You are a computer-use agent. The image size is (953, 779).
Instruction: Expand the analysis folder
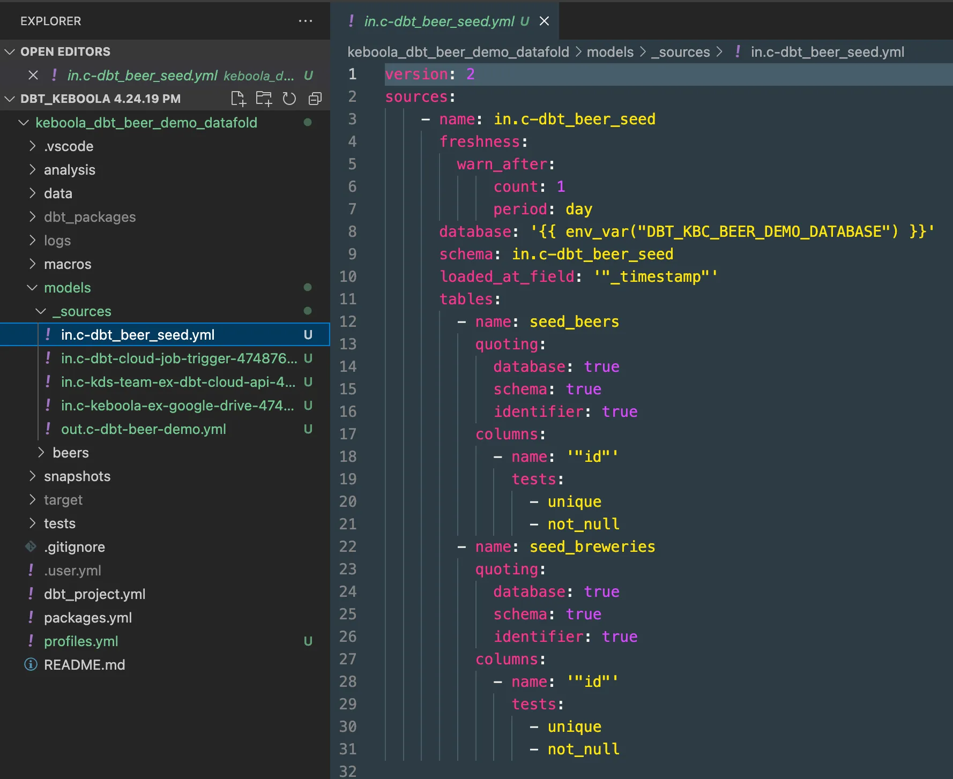[x=33, y=170]
